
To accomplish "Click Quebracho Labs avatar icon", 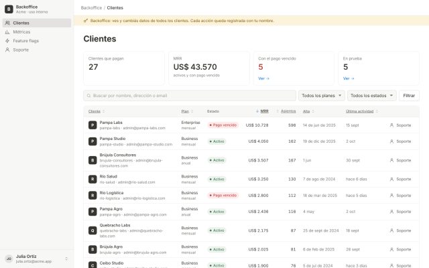I will coord(93,230).
